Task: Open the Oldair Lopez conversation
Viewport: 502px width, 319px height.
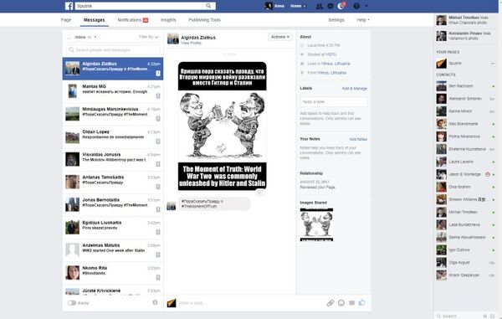Action: (113, 136)
